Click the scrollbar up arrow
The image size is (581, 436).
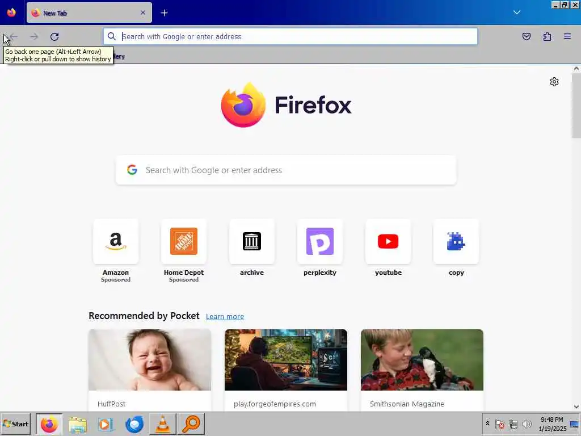576,69
